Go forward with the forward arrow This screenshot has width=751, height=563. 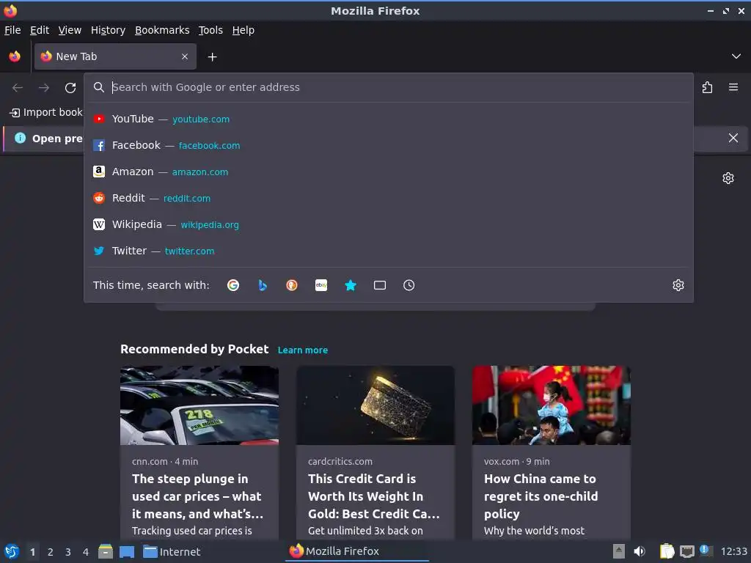point(43,88)
